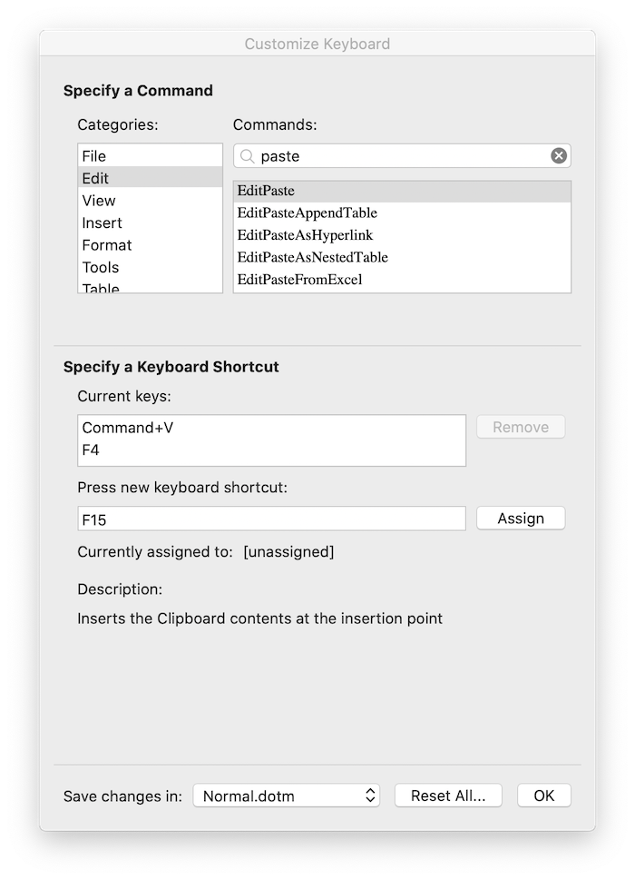Viewport: 635px width, 880px height.
Task: Select the F4 current key entry
Action: [x=272, y=450]
